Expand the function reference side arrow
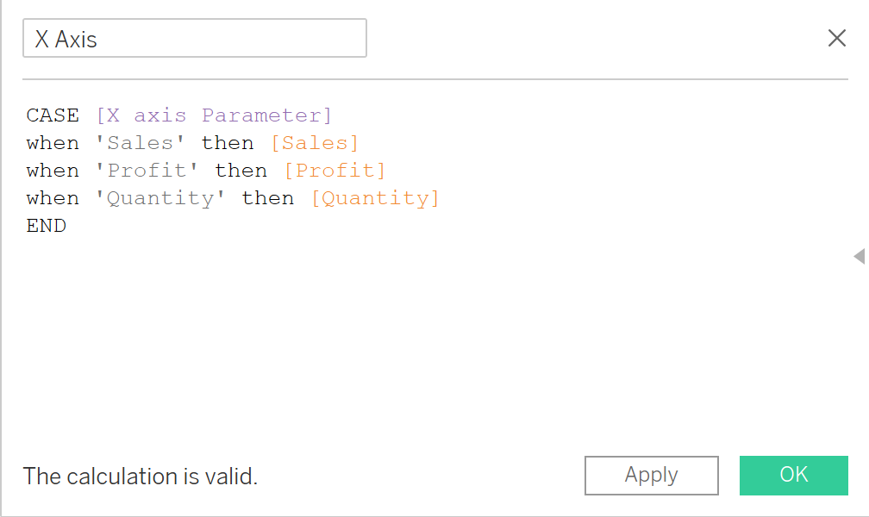The height and width of the screenshot is (517, 869). click(859, 256)
